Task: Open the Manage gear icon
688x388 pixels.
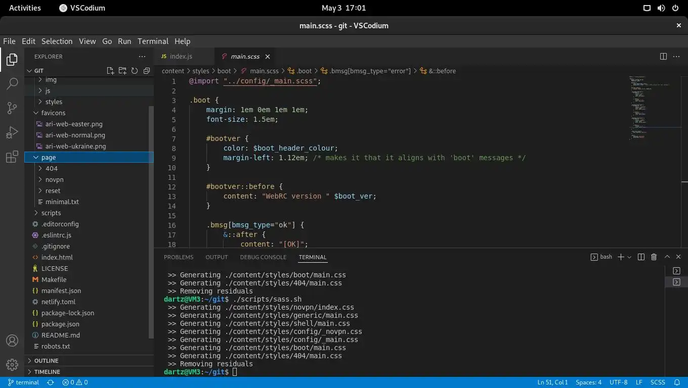Action: 12,364
